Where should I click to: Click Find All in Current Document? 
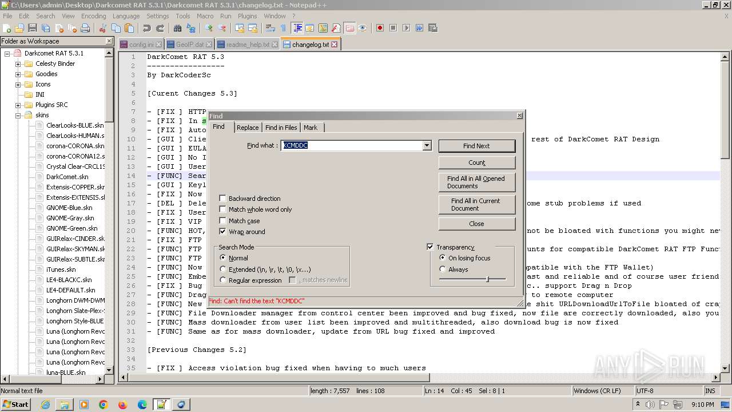coord(476,204)
